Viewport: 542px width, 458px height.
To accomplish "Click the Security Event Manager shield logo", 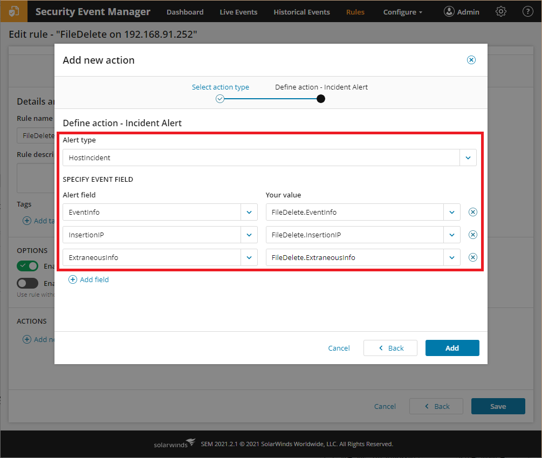I will pyautogui.click(x=14, y=11).
